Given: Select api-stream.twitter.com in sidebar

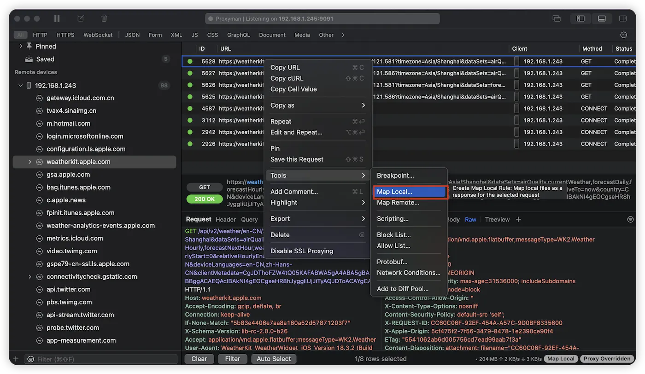Looking at the screenshot, I should pyautogui.click(x=80, y=315).
